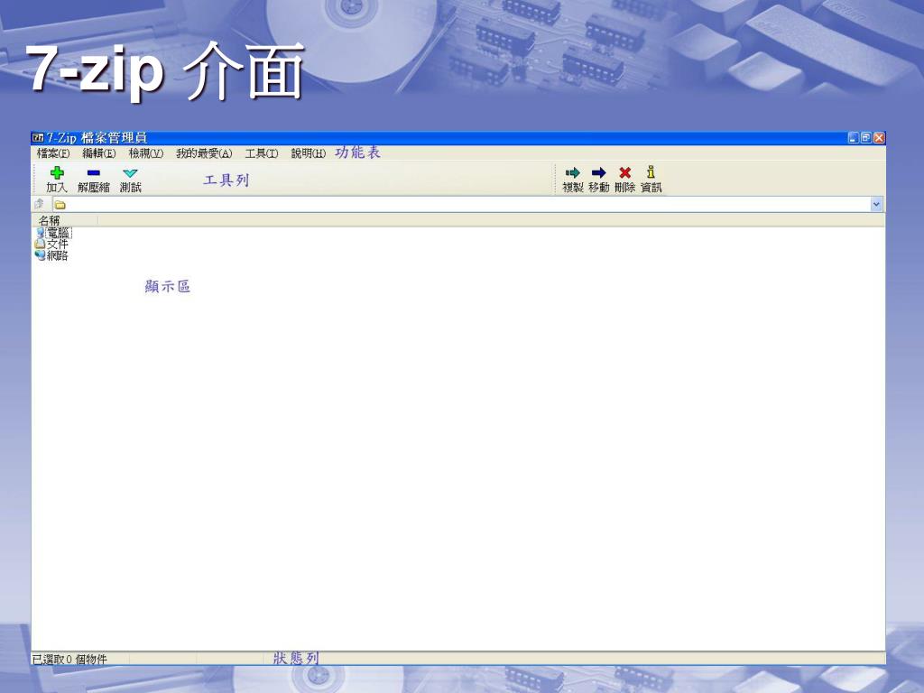Click the red X Delete (刪除) icon

tap(625, 172)
